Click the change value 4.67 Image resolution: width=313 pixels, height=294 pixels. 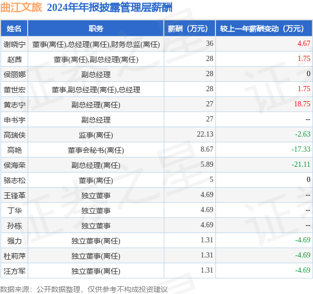[304, 43]
